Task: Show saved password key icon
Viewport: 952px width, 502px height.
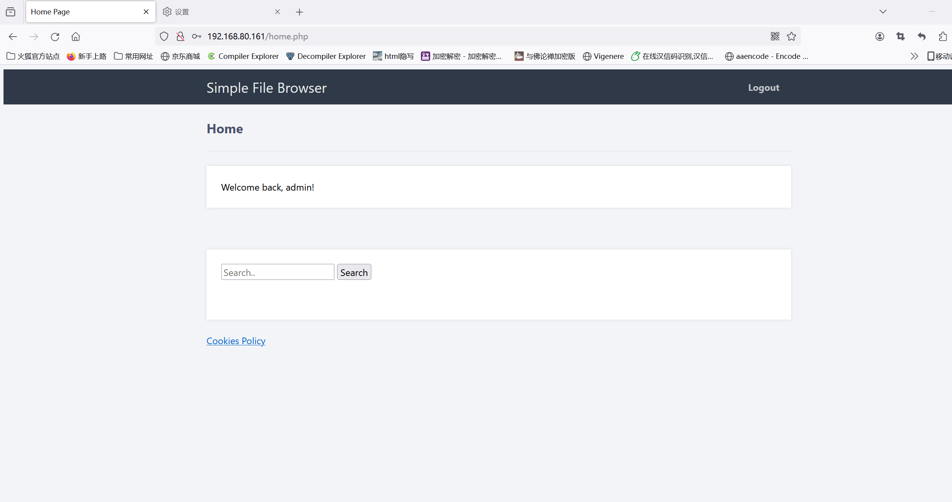Action: pos(196,36)
